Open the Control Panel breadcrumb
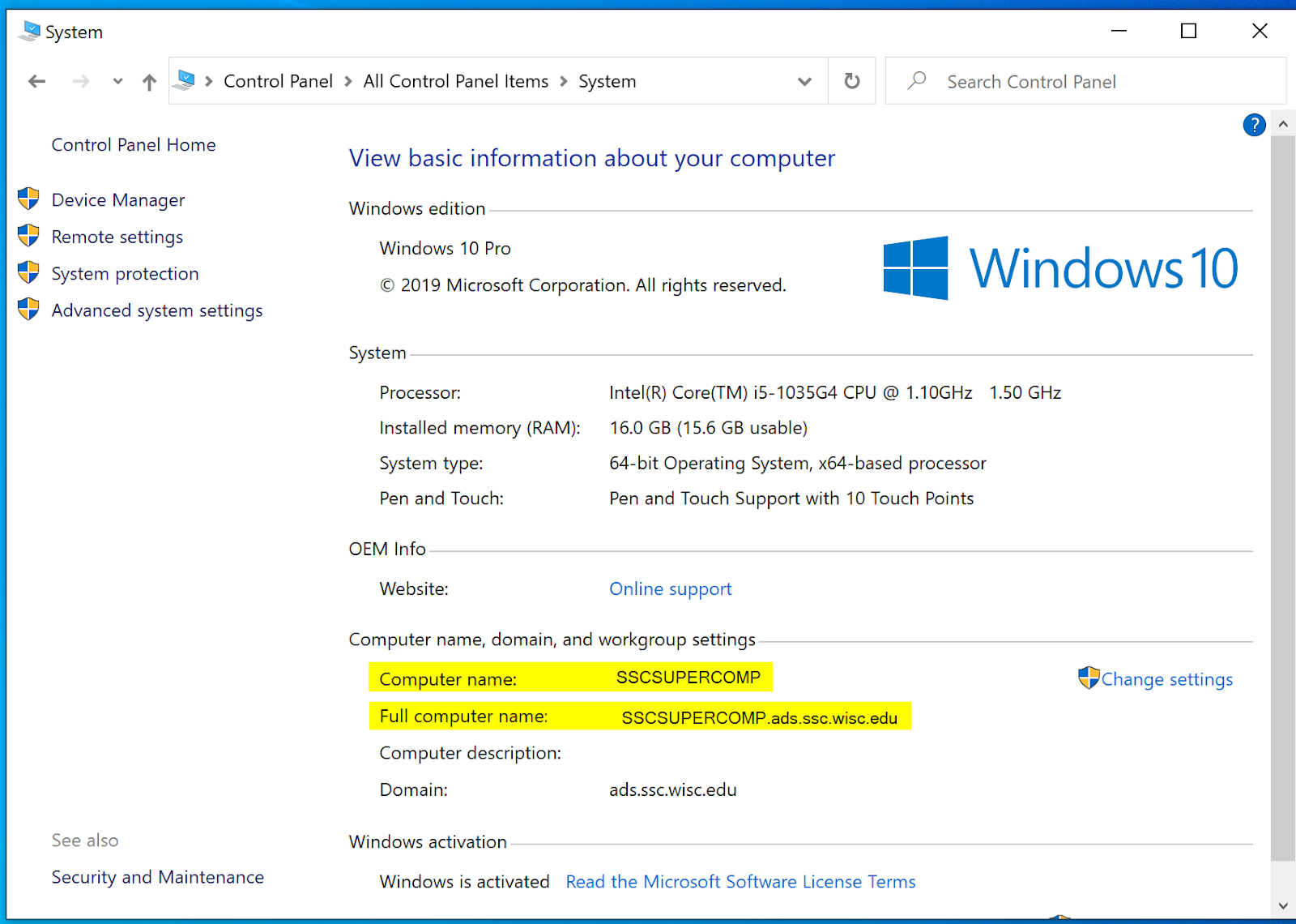Viewport: 1296px width, 924px height. point(278,81)
